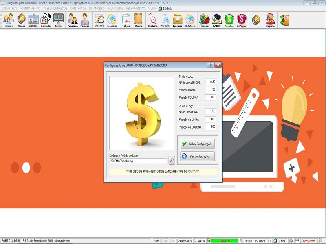Open the Procurar file drawer icon
The width and height of the screenshot is (326, 244).
(178, 20)
